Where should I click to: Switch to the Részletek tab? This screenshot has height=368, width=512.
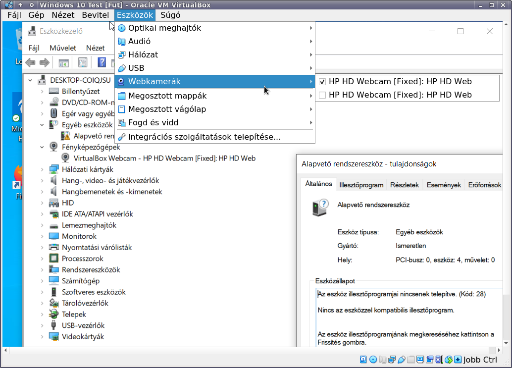(404, 185)
